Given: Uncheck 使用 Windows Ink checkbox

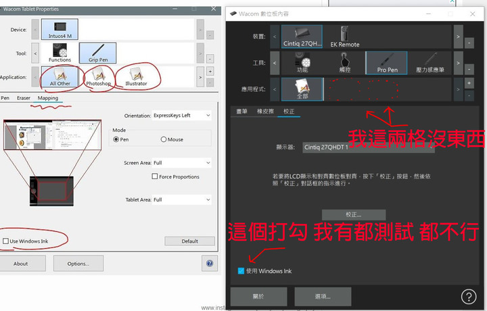Looking at the screenshot, I should tap(241, 271).
